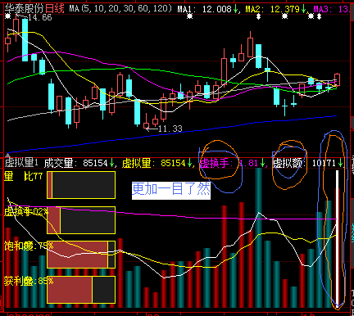This screenshot has width=354, height=316.
Task: Select the latest red candlestick on the right
Action: click(x=338, y=79)
